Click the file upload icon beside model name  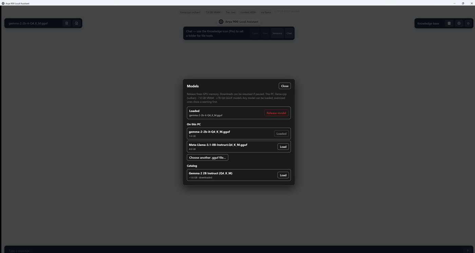coord(77,23)
